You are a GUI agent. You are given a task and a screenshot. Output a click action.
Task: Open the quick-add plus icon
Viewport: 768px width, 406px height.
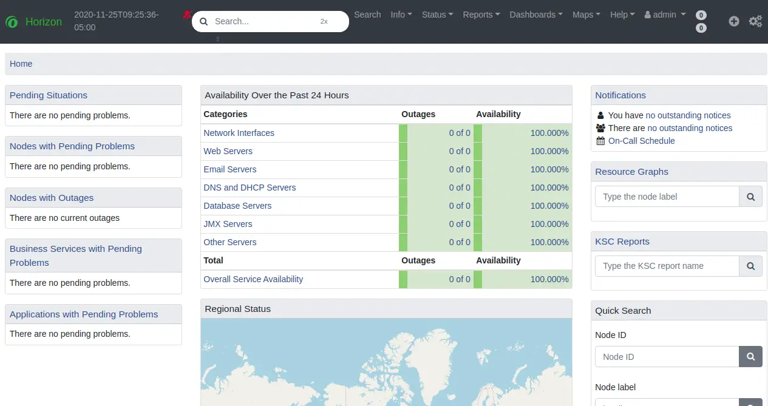(x=733, y=21)
